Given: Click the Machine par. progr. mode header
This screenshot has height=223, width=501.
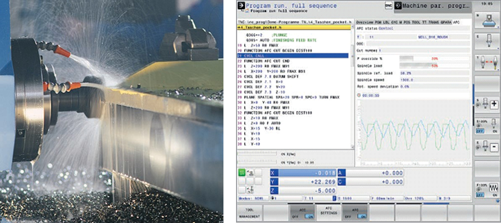Looking at the screenshot, I should coord(432,6).
